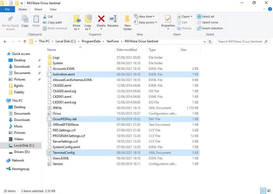Select the Users.EXML file

coord(123,158)
